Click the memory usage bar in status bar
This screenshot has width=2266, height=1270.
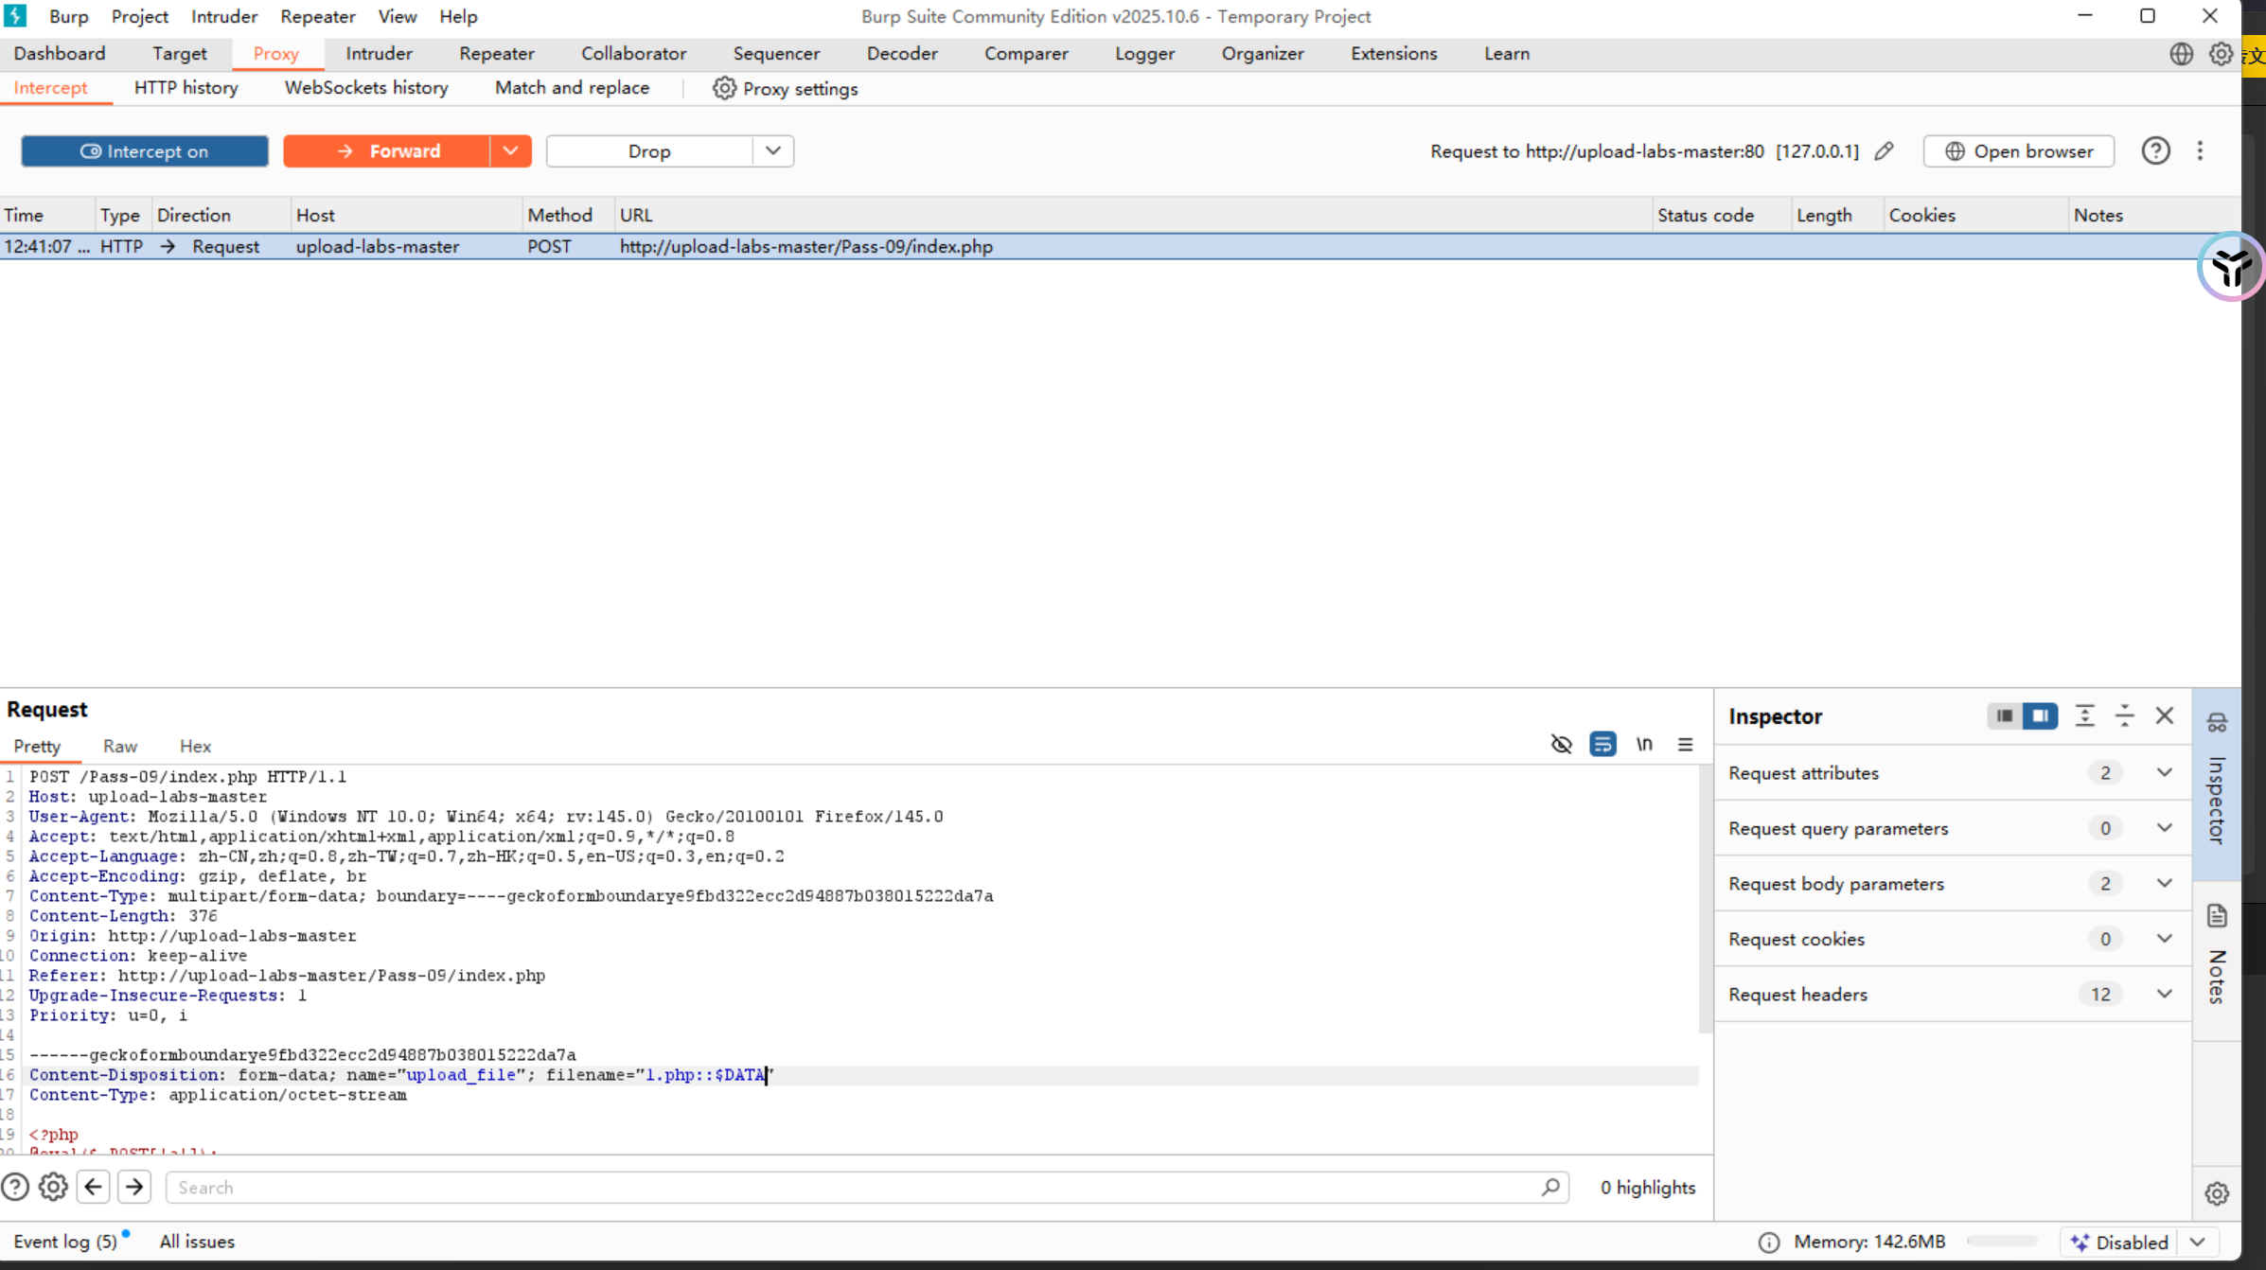tap(2001, 1242)
